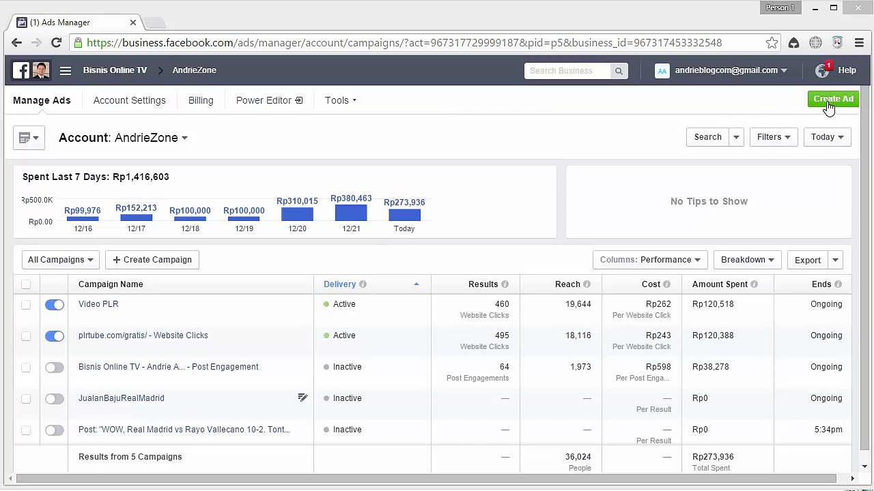Tick the select-all campaigns checkbox
Image resolution: width=874 pixels, height=491 pixels.
coord(26,284)
